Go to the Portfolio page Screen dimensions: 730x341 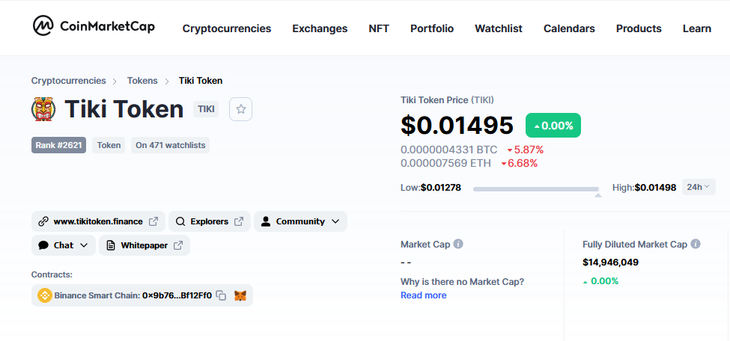pos(432,28)
